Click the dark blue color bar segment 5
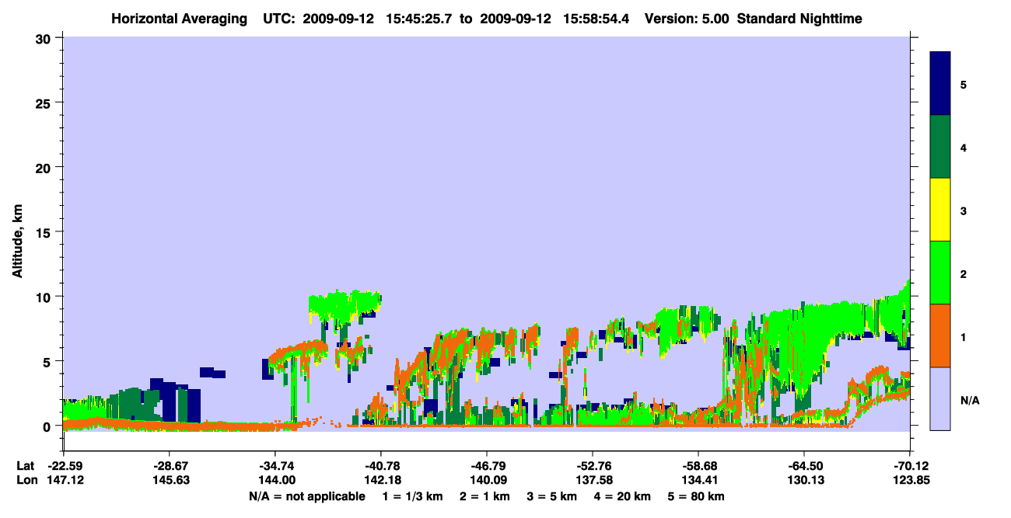1011x518 pixels. (x=940, y=84)
